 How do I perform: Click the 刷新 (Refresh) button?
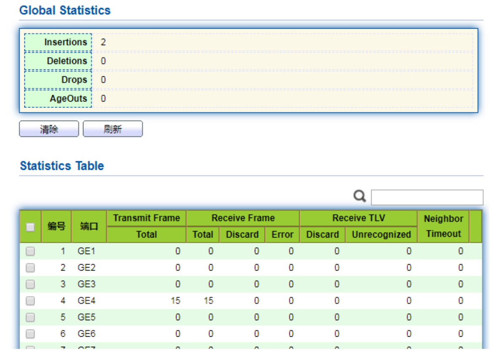pyautogui.click(x=112, y=129)
